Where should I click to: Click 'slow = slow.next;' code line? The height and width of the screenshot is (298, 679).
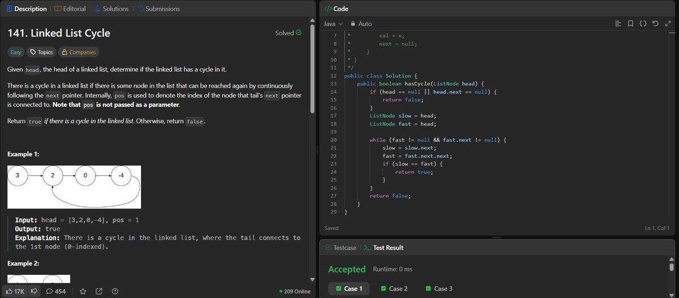click(x=410, y=148)
